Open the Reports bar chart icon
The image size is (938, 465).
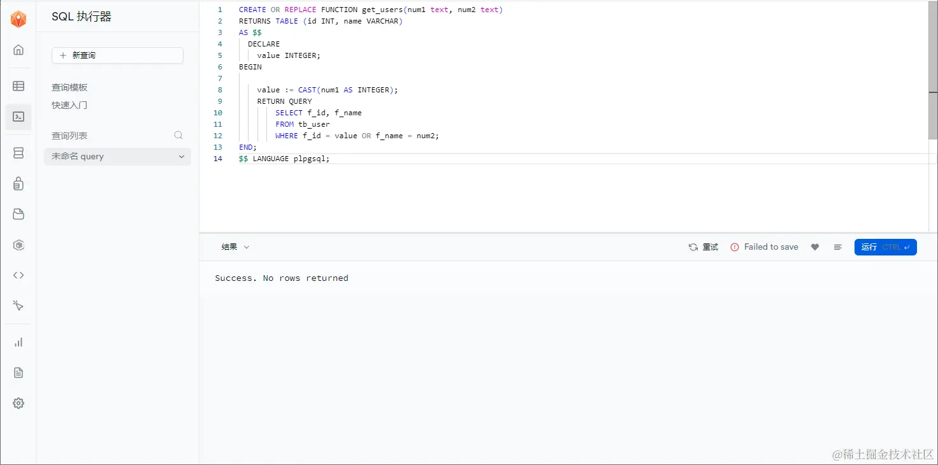[18, 342]
